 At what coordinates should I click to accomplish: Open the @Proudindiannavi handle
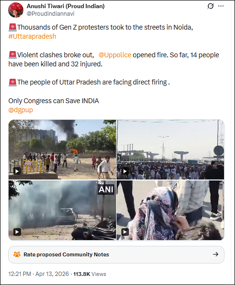pyautogui.click(x=51, y=14)
